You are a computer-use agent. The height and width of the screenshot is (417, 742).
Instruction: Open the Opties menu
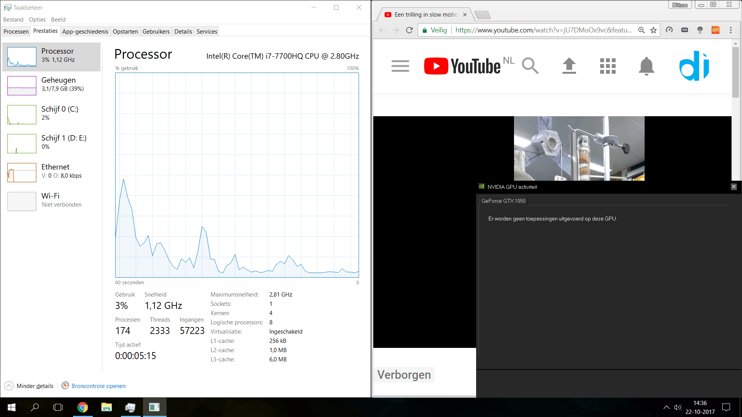[x=37, y=20]
